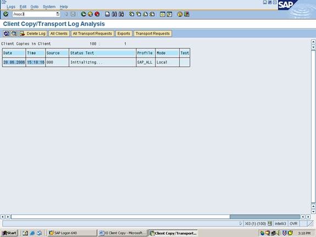Screen dimensions: 316x237
Task: Click the Create New Session icon
Action: pos(163,14)
